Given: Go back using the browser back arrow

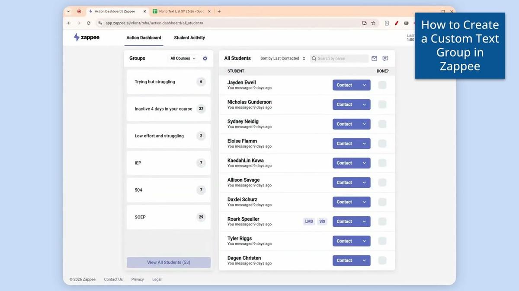Looking at the screenshot, I should 69,23.
